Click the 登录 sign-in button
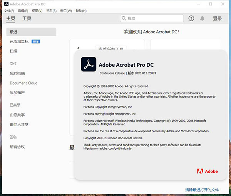 (217, 19)
